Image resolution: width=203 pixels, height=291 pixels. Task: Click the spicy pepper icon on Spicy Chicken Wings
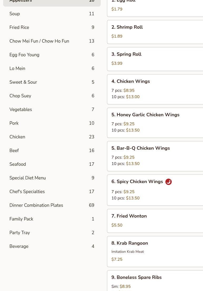click(x=169, y=182)
